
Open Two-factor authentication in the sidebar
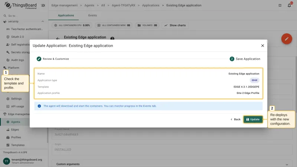(24, 29)
